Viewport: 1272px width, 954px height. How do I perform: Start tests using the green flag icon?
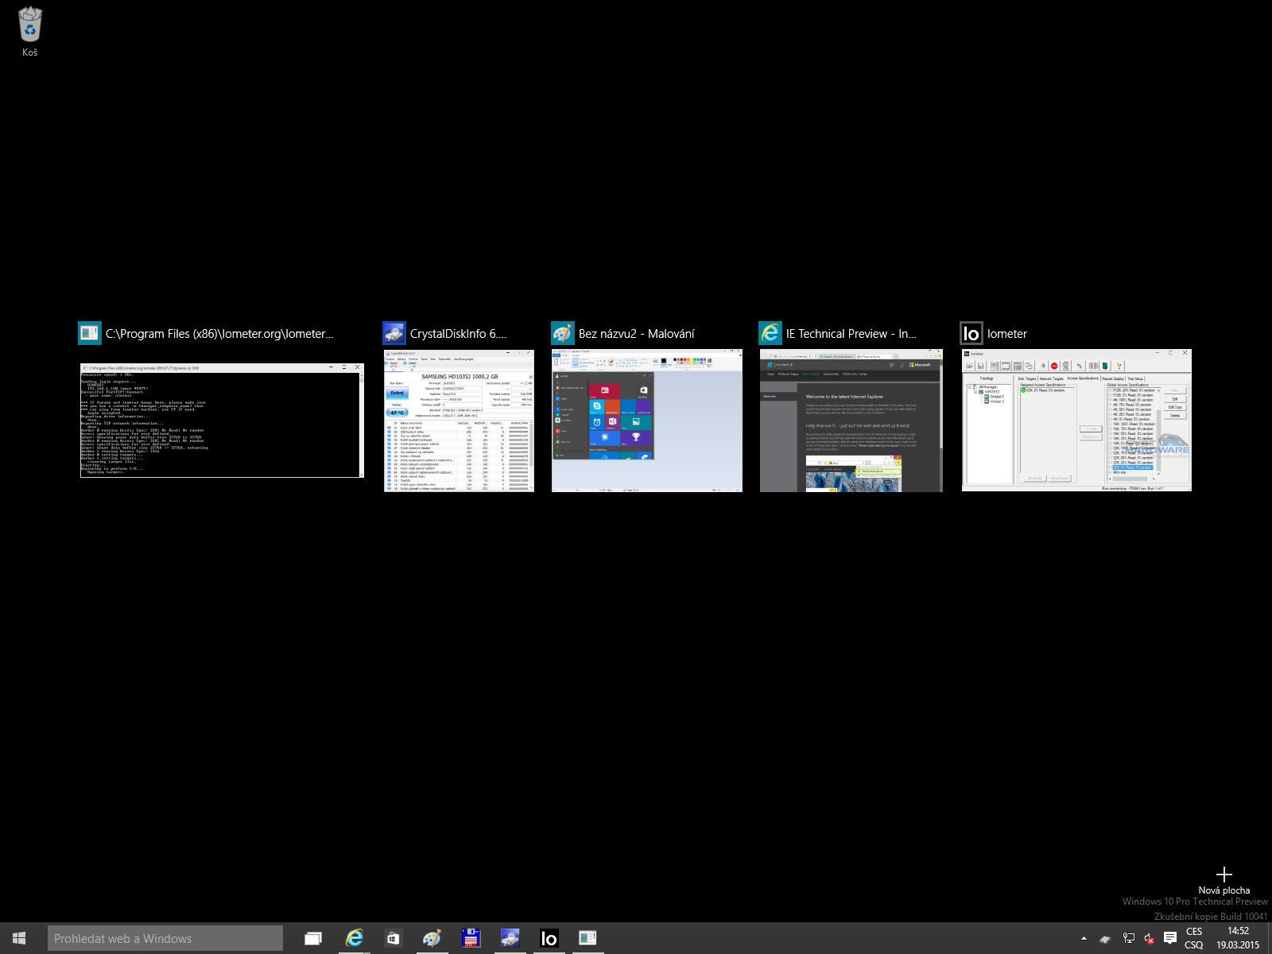(x=1043, y=366)
